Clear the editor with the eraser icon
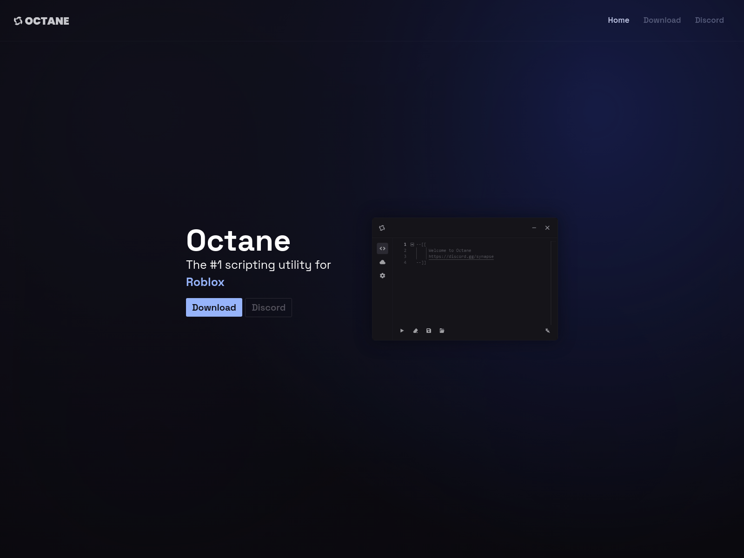 (x=415, y=331)
